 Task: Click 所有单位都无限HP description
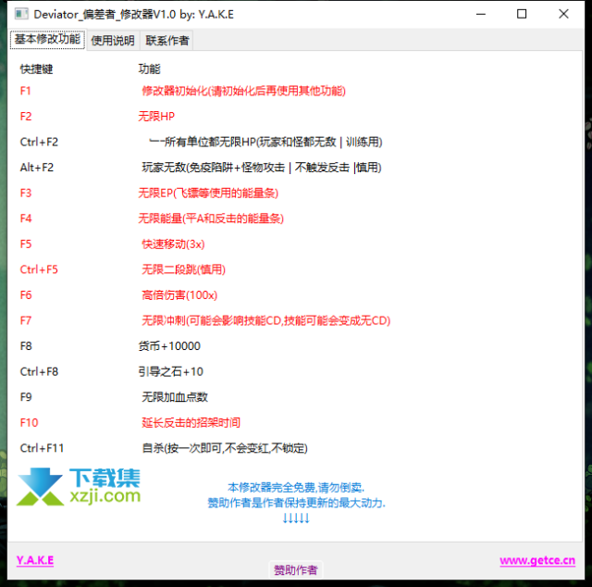pyautogui.click(x=265, y=142)
